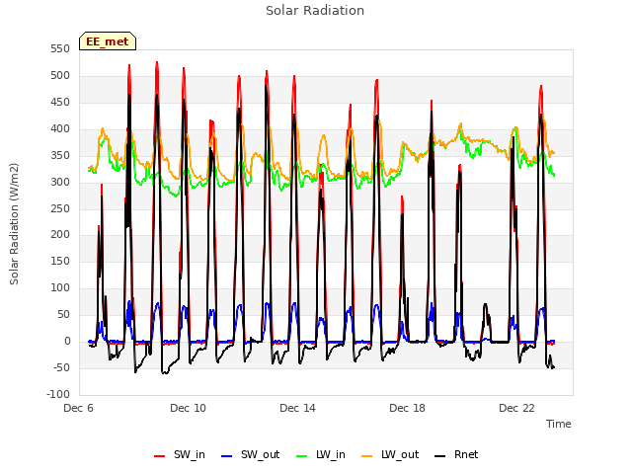The image size is (632, 474).
Task: Click the 100 y-axis tick label
Action: [60, 288]
